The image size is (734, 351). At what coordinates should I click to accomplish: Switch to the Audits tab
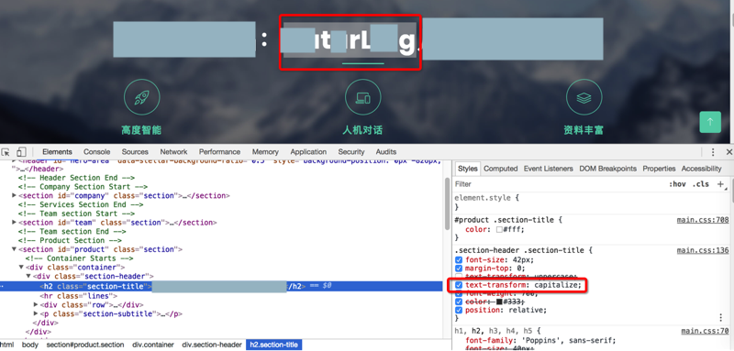[386, 152]
